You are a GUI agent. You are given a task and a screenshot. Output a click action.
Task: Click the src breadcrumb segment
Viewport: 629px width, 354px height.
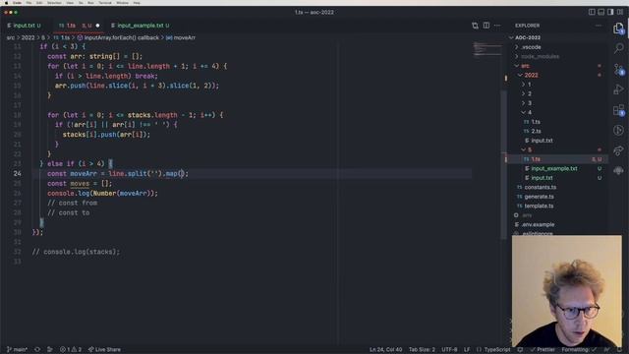coord(11,37)
